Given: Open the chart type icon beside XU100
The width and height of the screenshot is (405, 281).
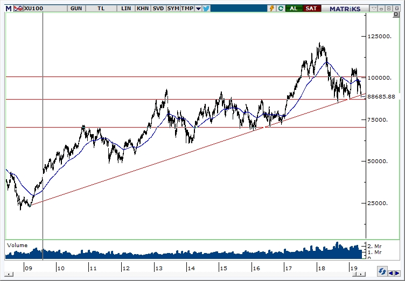Looking at the screenshot, I should 18,9.
